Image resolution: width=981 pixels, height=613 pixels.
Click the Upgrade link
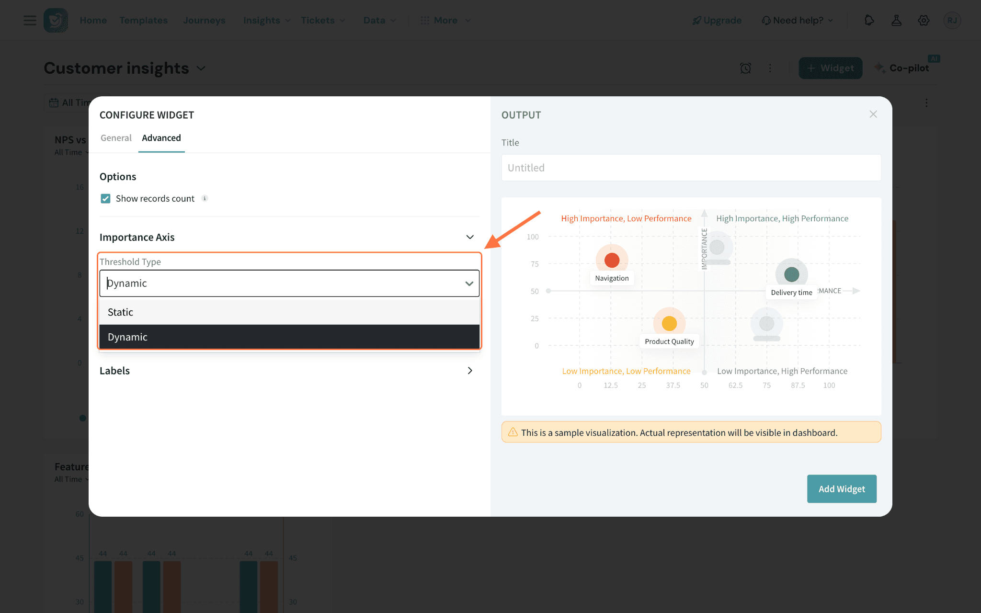717,20
